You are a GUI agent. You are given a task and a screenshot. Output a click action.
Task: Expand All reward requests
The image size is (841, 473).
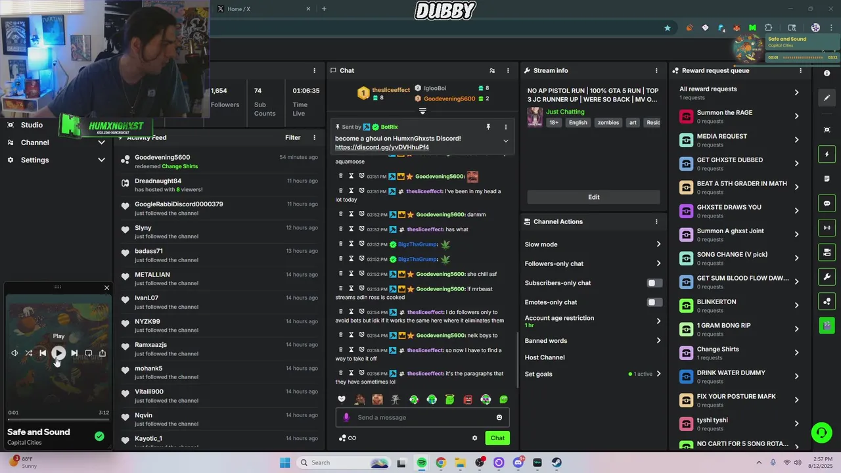pyautogui.click(x=740, y=93)
